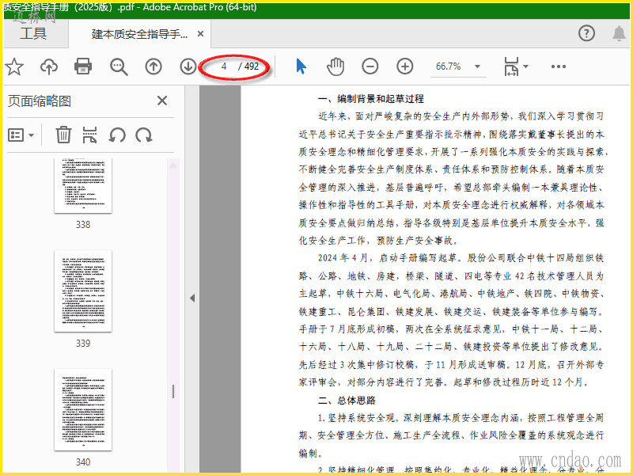Viewport: 633px width, 475px height.
Task: Click the thumbnail panel scrollbar handle
Action: tap(173, 391)
